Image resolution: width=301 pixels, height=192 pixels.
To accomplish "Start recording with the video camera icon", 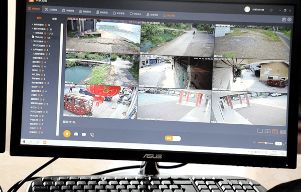I will [84, 134].
